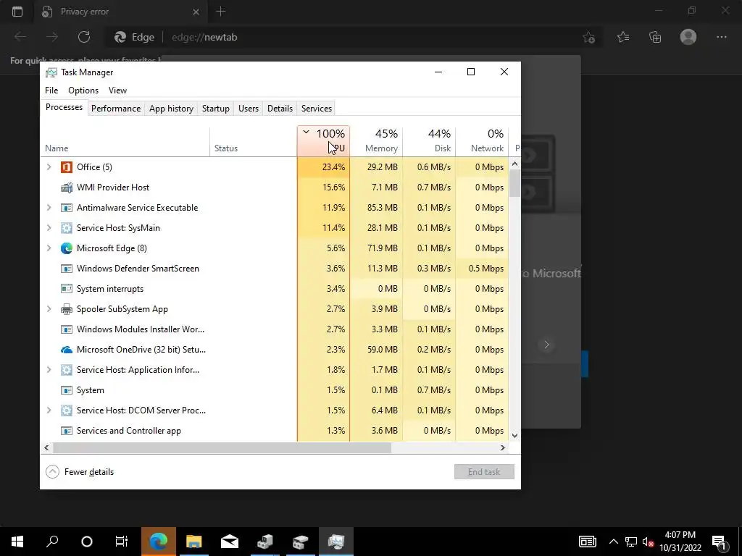Open taskbar search magnifier

coord(52,542)
